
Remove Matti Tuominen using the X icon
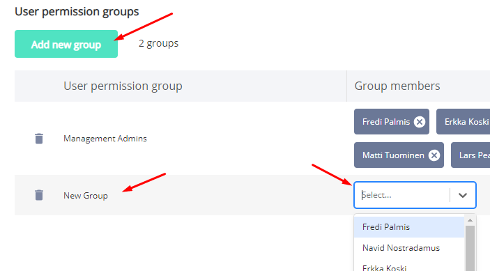coord(434,155)
